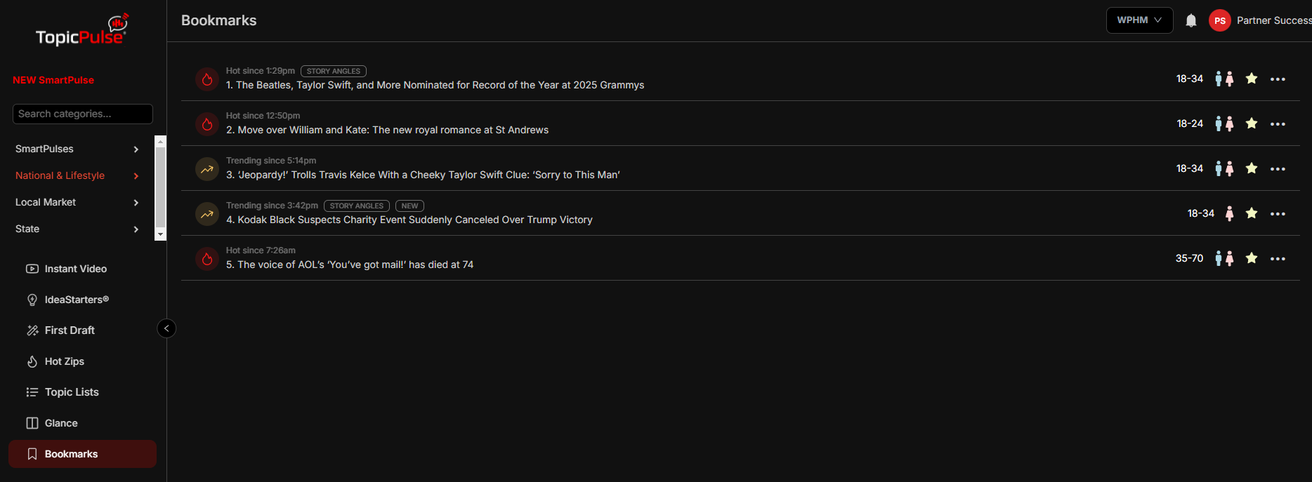Viewport: 1312px width, 482px height.
Task: Click the gender icon on the royal romance story
Action: (x=1224, y=124)
